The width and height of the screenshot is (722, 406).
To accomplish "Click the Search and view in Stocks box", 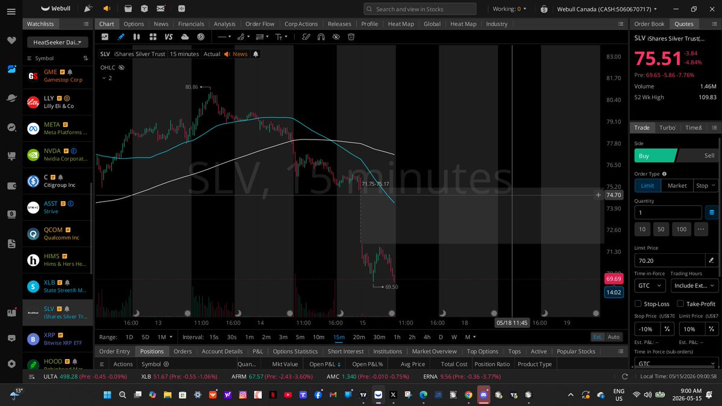I will [x=419, y=9].
